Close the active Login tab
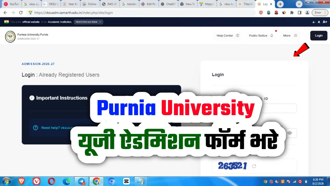The image size is (330, 186). coord(271,4)
